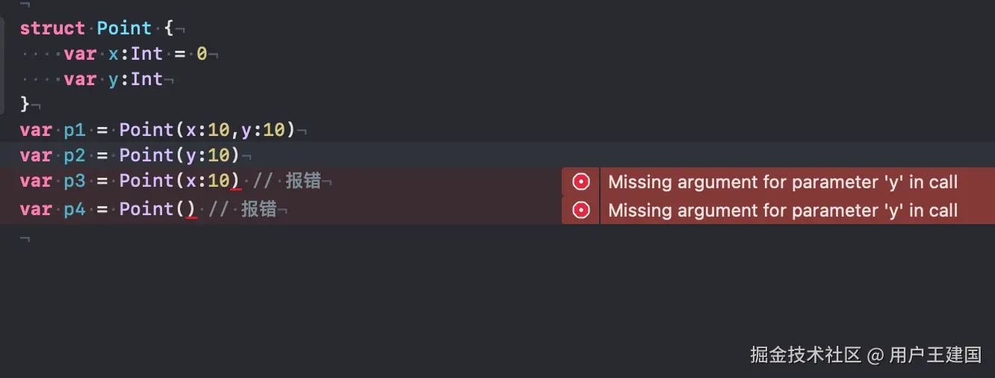Click the p2 variable name
995x378 pixels.
[75, 155]
